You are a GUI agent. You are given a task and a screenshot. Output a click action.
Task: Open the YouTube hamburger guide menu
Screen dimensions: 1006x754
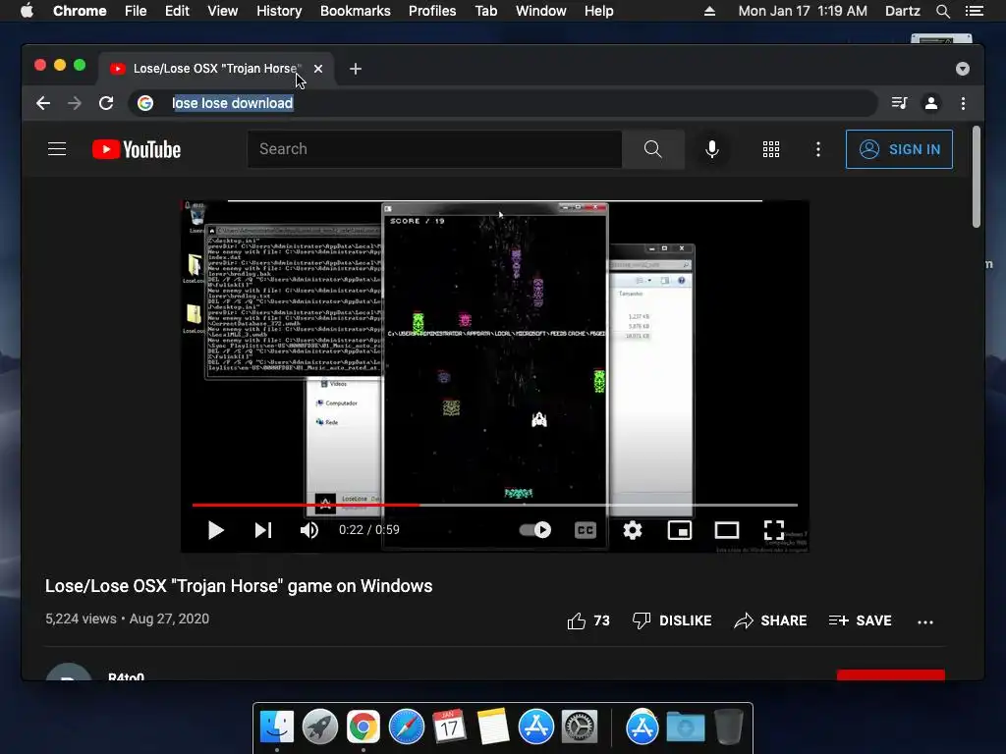click(57, 149)
